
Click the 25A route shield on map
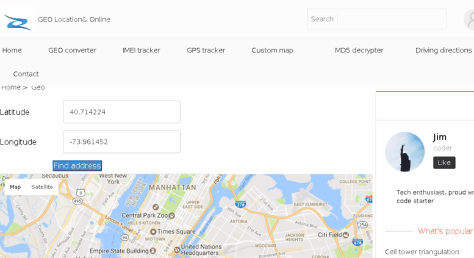click(x=362, y=225)
